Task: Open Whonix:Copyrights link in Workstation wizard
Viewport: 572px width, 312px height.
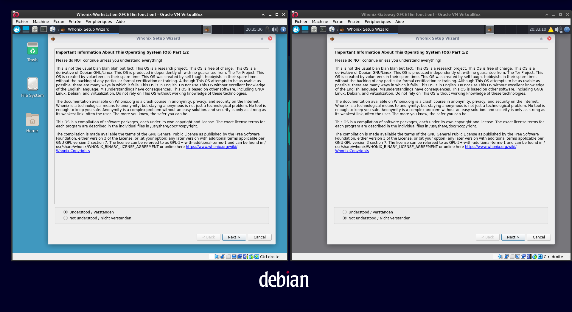Action: click(x=73, y=151)
